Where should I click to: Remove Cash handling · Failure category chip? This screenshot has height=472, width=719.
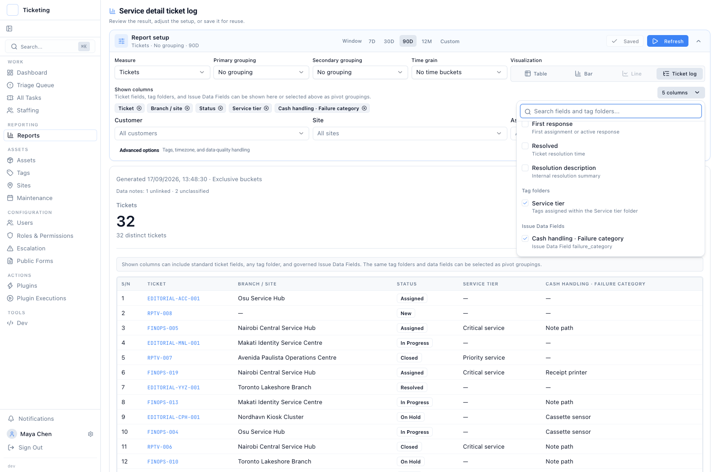364,108
